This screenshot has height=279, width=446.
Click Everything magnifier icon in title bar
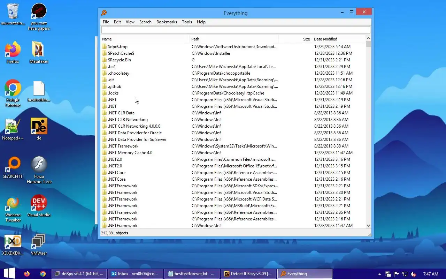[104, 13]
